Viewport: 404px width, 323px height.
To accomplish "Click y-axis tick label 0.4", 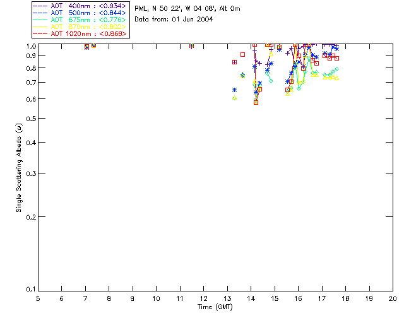I will 31,143.
